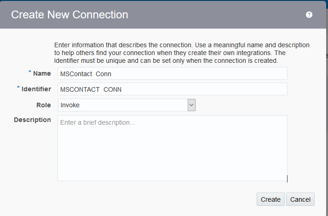Cancel the new connection dialog
The image size is (328, 216).
click(300, 199)
